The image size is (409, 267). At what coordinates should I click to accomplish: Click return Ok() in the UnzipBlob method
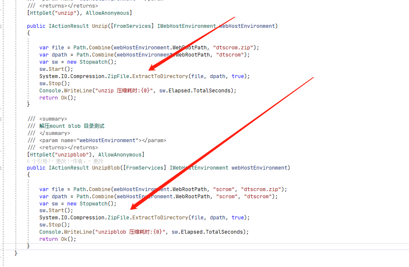pyautogui.click(x=58, y=239)
